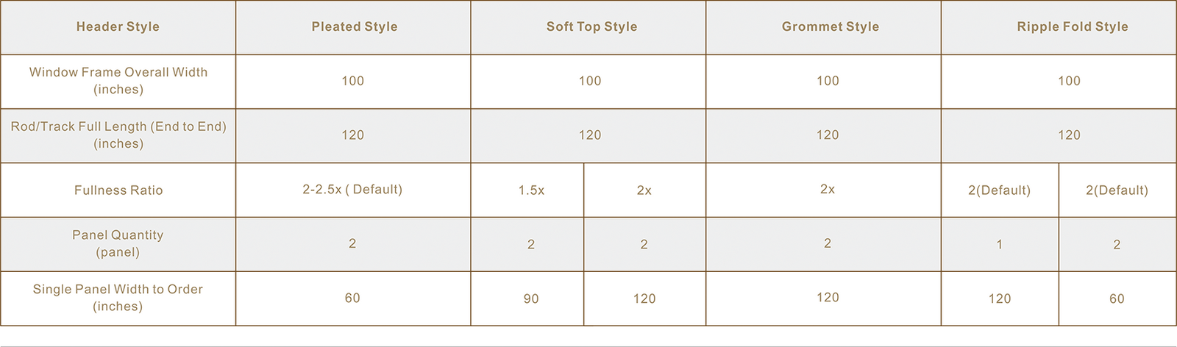Click Ripple Fold Style's 120 rod length cell

pos(1069,135)
